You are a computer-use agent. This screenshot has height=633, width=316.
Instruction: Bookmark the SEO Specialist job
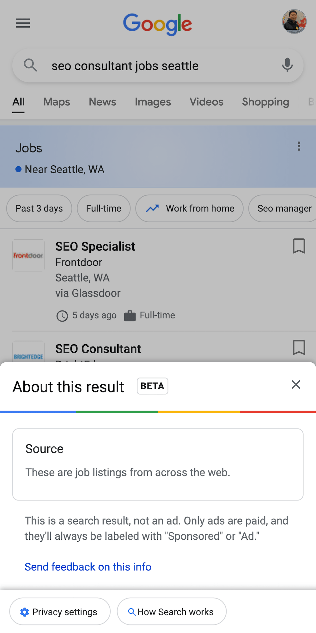299,246
